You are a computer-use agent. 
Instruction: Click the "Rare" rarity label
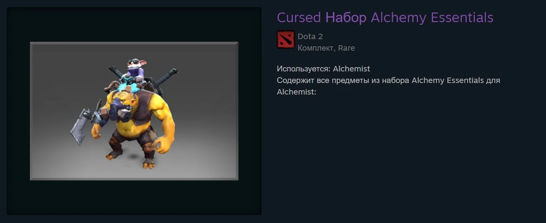tap(346, 48)
